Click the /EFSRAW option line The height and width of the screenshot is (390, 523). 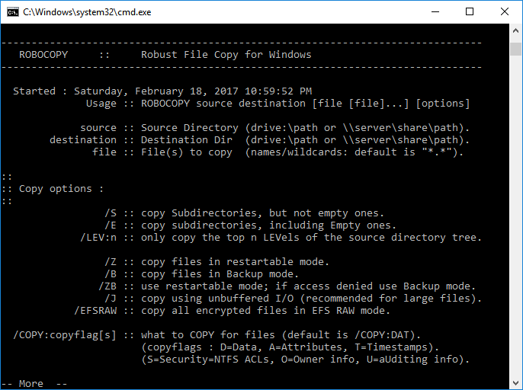232,311
